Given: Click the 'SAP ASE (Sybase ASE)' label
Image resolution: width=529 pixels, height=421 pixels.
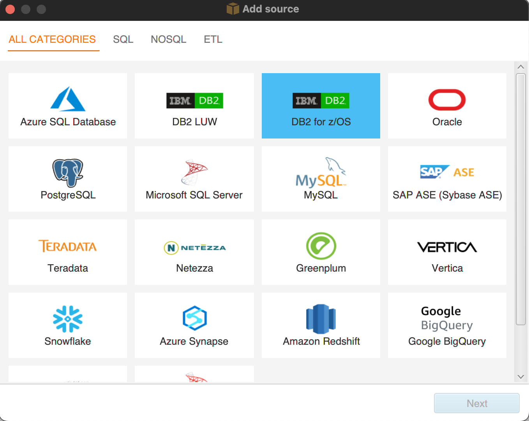Looking at the screenshot, I should tap(447, 195).
